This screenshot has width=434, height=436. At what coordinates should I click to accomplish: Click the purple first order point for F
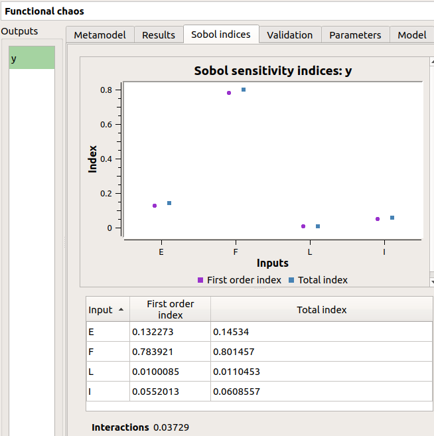(x=229, y=93)
